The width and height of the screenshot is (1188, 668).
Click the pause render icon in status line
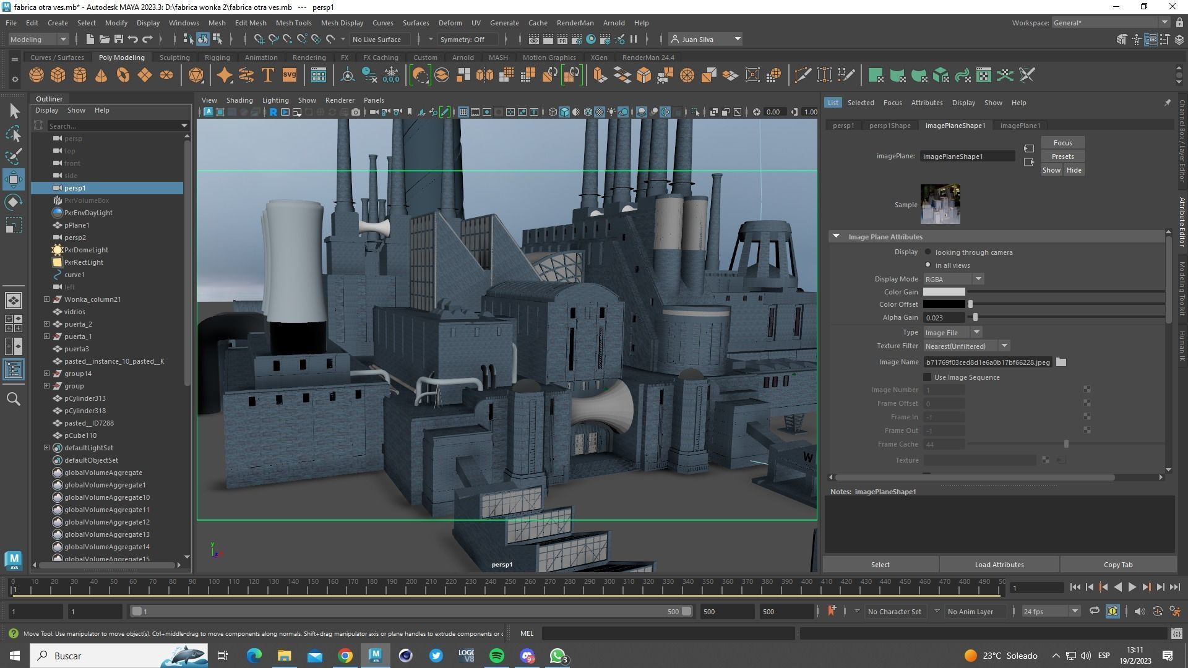coord(634,40)
